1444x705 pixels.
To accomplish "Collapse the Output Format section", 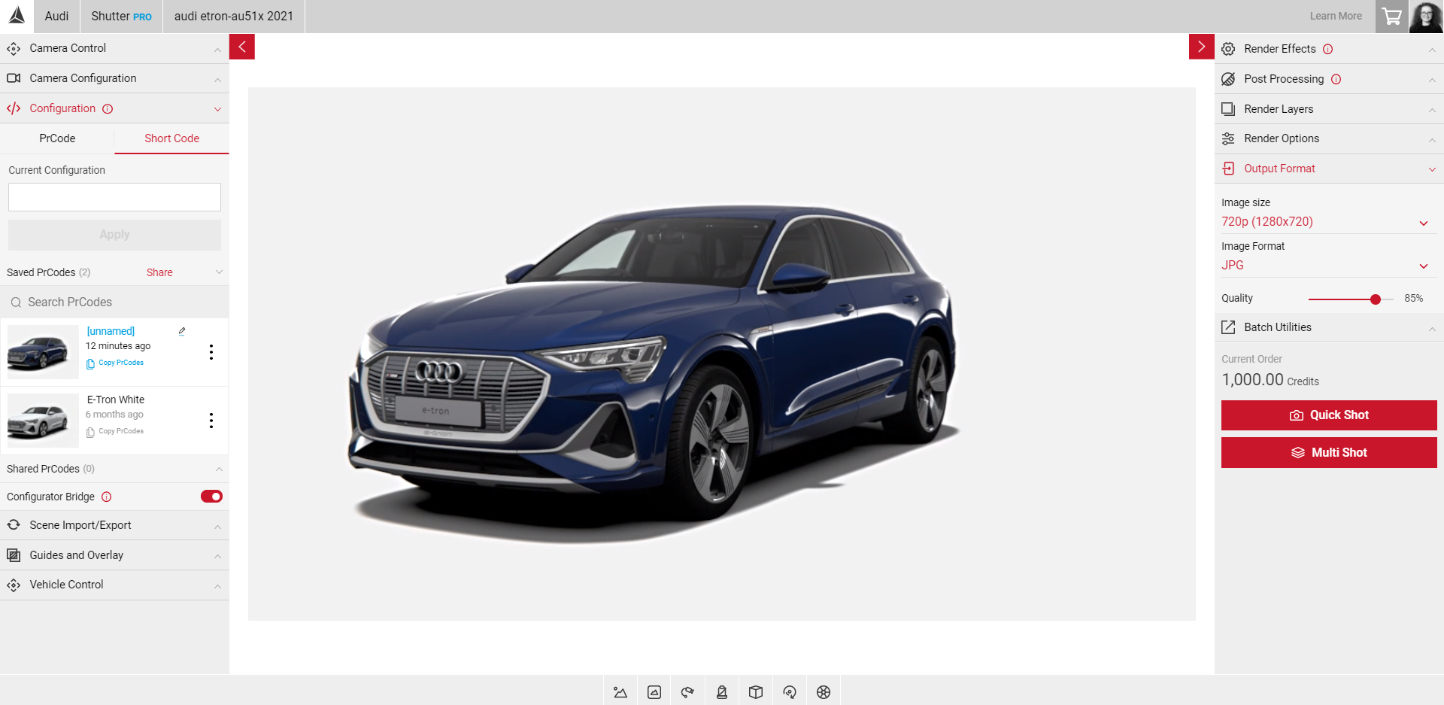I will point(1329,169).
